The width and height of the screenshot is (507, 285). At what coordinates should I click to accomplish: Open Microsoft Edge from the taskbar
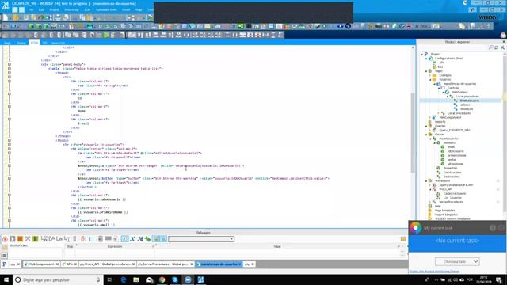tap(124, 279)
